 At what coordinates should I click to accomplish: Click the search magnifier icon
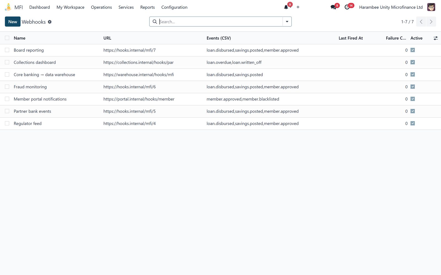[x=155, y=21]
